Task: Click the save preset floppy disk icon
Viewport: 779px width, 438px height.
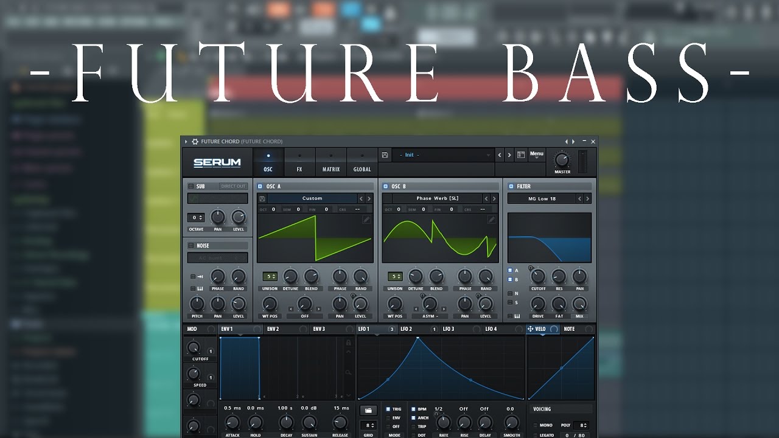Action: coord(385,155)
